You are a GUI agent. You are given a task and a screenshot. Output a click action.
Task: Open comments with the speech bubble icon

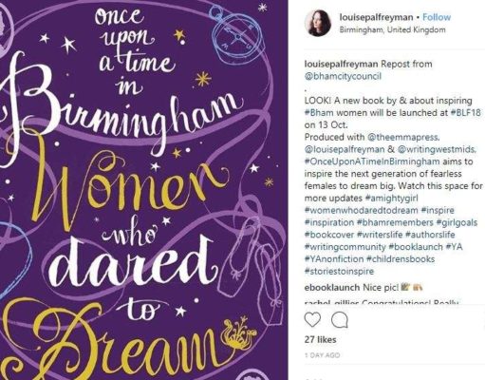coord(340,319)
